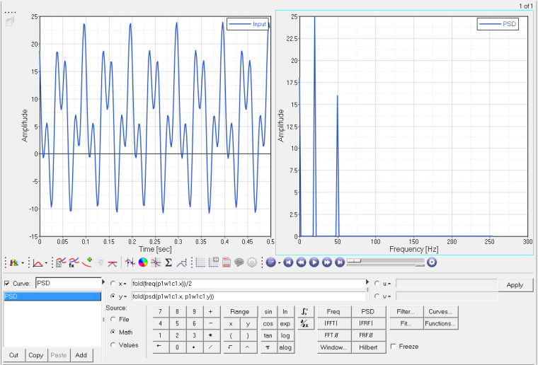Image resolution: width=538 pixels, height=365 pixels.
Task: Toggle the Curve checkbox
Action: click(7, 283)
